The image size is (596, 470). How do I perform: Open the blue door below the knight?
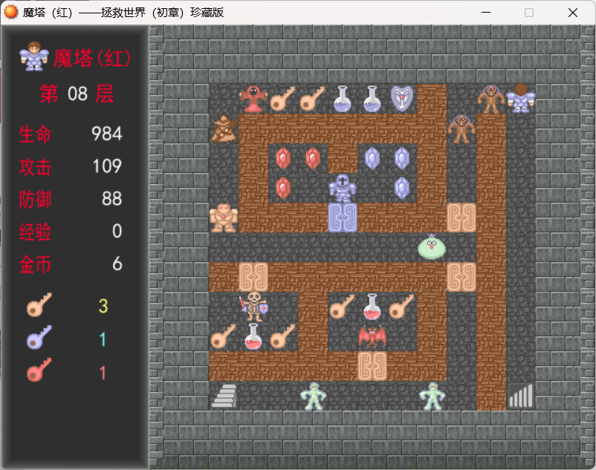[x=343, y=218]
